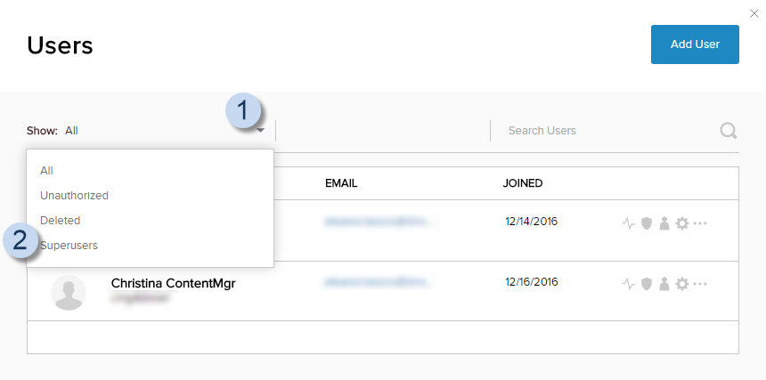This screenshot has height=380, width=766.
Task: Click the person icon for Christina ContentMgr
Action: (x=664, y=284)
